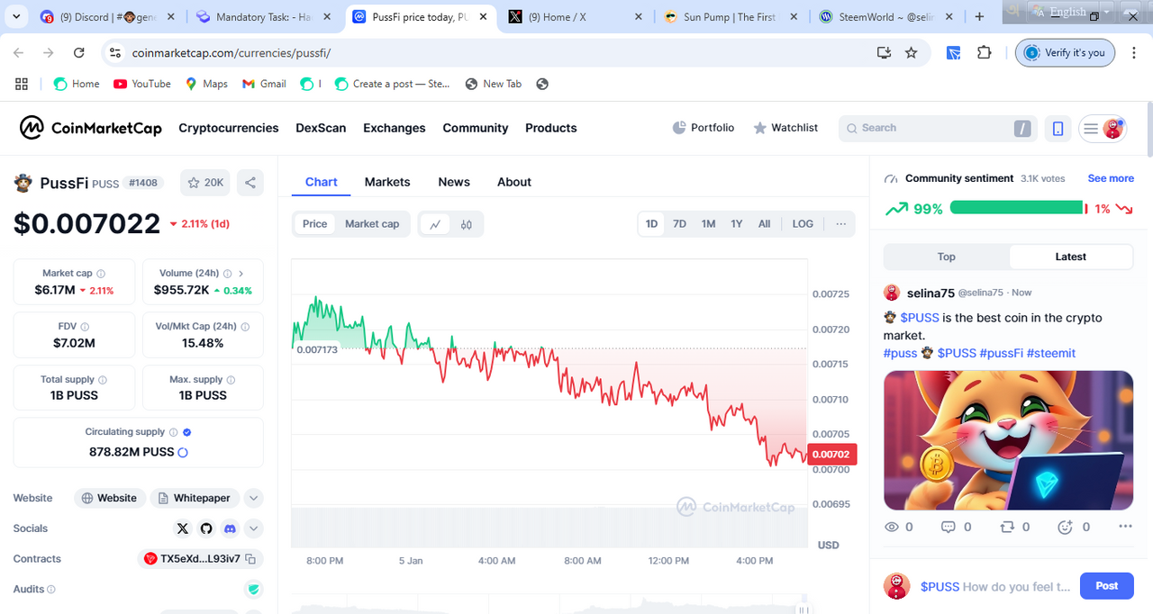Open the Discord social link icon
Screen dimensions: 1153x614
tap(230, 528)
